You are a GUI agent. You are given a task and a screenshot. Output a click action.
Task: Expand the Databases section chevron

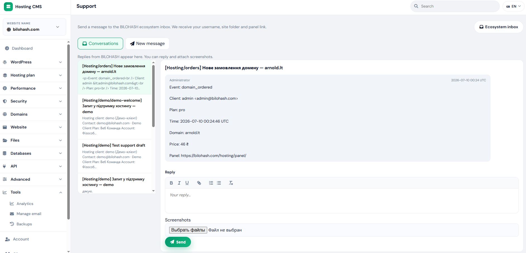point(60,153)
